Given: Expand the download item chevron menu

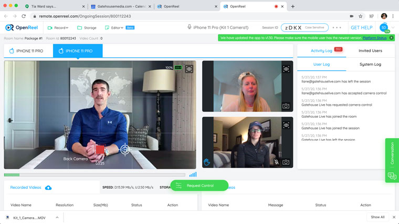Looking at the screenshot, I should pos(57,217).
